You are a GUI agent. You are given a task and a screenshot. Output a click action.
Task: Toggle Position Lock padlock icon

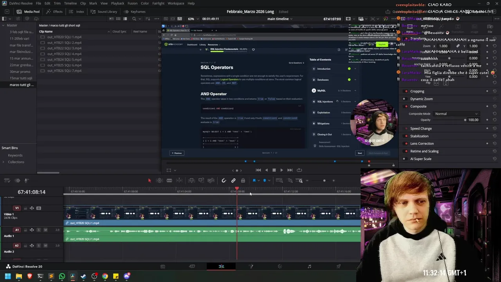[x=243, y=181]
